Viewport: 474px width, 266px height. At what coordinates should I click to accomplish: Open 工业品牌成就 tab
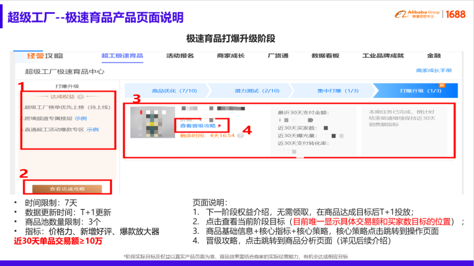(382, 56)
